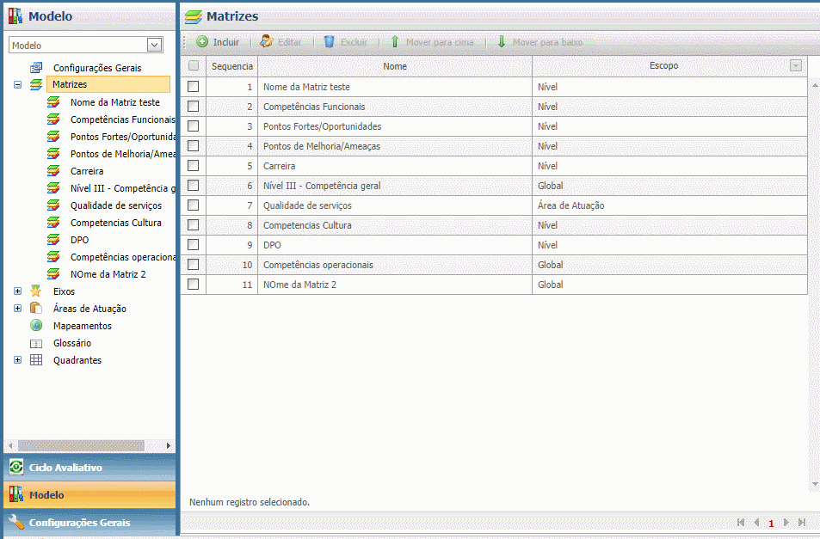Collapse the Matrizes tree node
Viewport: 820px width, 539px height.
coord(17,85)
